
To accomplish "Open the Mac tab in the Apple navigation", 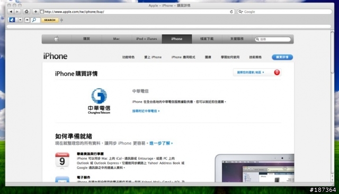I will coord(117,39).
